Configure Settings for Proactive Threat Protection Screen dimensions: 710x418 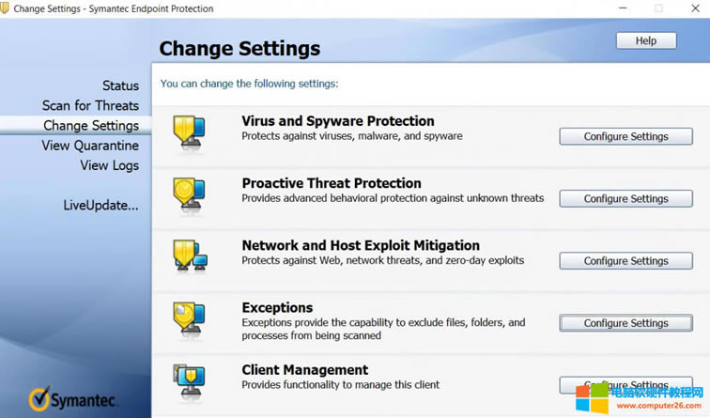[625, 198]
